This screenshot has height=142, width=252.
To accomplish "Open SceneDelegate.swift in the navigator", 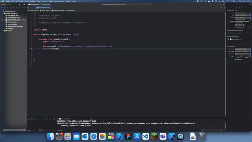I will (13, 18).
